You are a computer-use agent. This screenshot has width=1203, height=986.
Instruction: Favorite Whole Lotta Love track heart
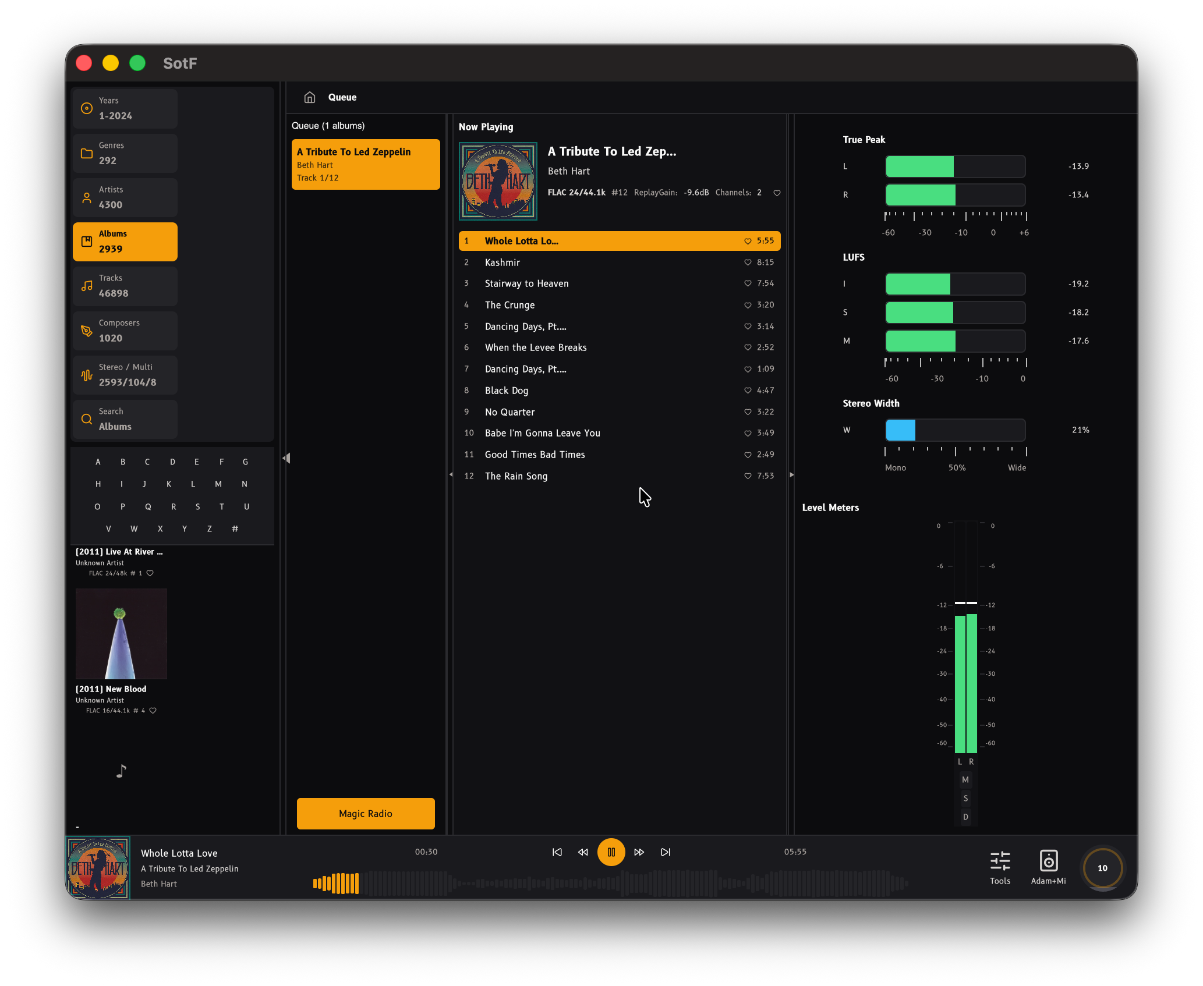(748, 241)
